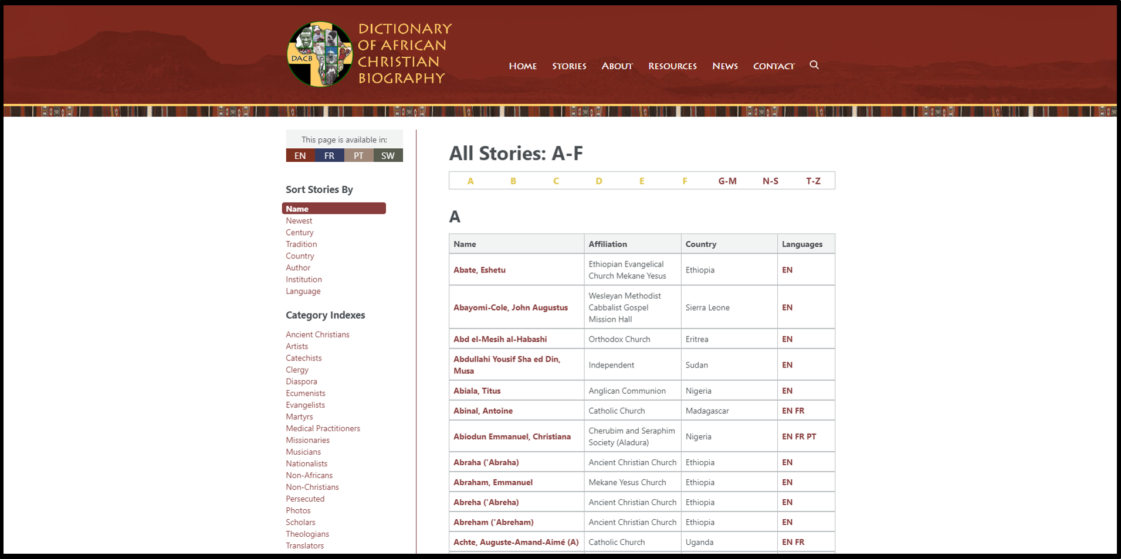Open Abate, Eshetu biography
Viewport: 1121px width, 559px height.
tap(479, 270)
